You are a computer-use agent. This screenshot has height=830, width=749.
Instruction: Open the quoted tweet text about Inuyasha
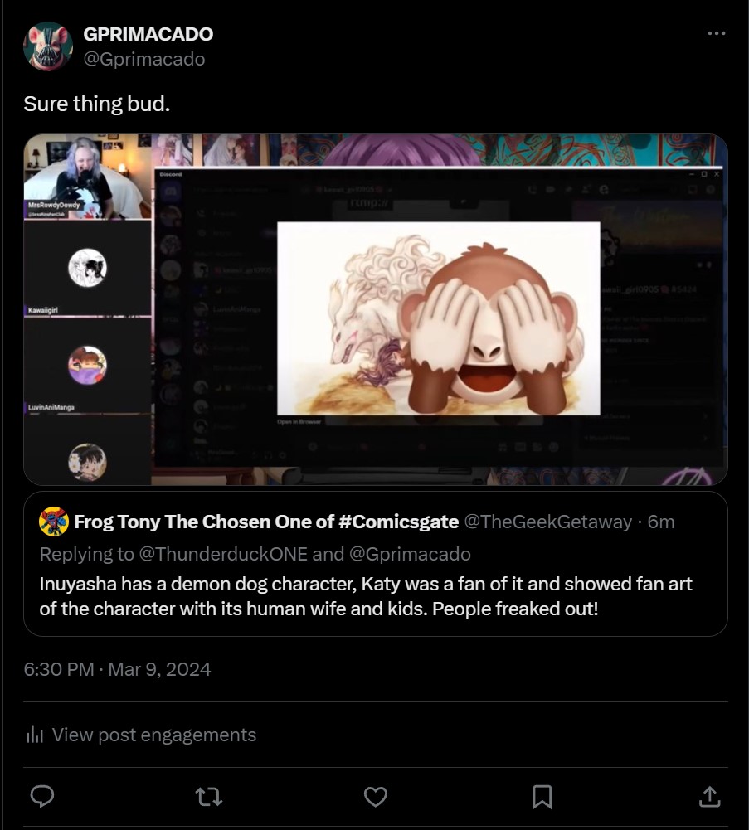(366, 596)
